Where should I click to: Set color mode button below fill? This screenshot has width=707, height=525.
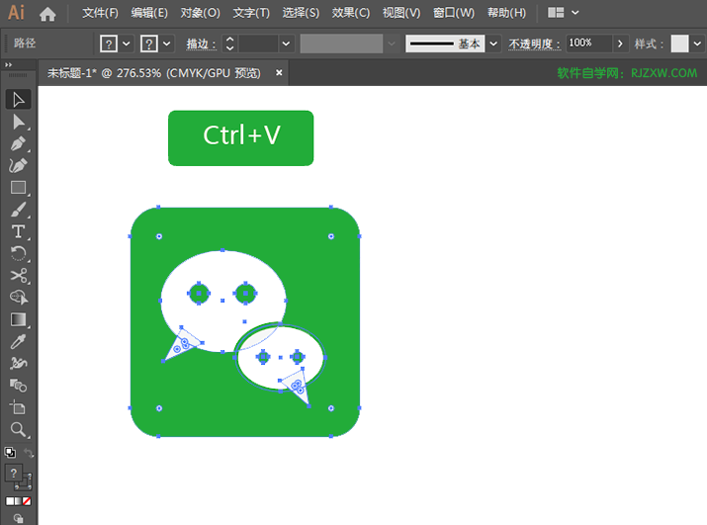tap(10, 501)
